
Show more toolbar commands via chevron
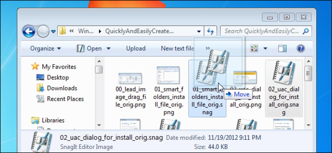click(x=207, y=48)
